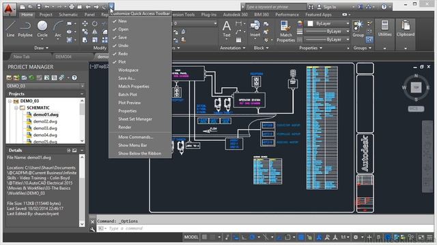Open Match Properties tool in ribbon
The width and height of the screenshot is (437, 245).
pos(285,31)
